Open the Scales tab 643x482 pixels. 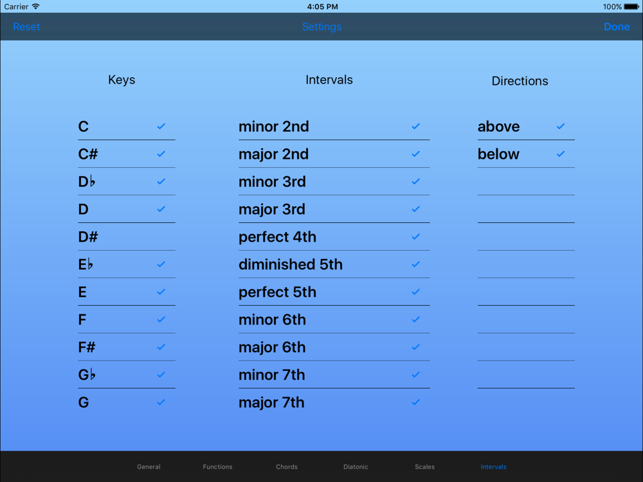(x=424, y=467)
